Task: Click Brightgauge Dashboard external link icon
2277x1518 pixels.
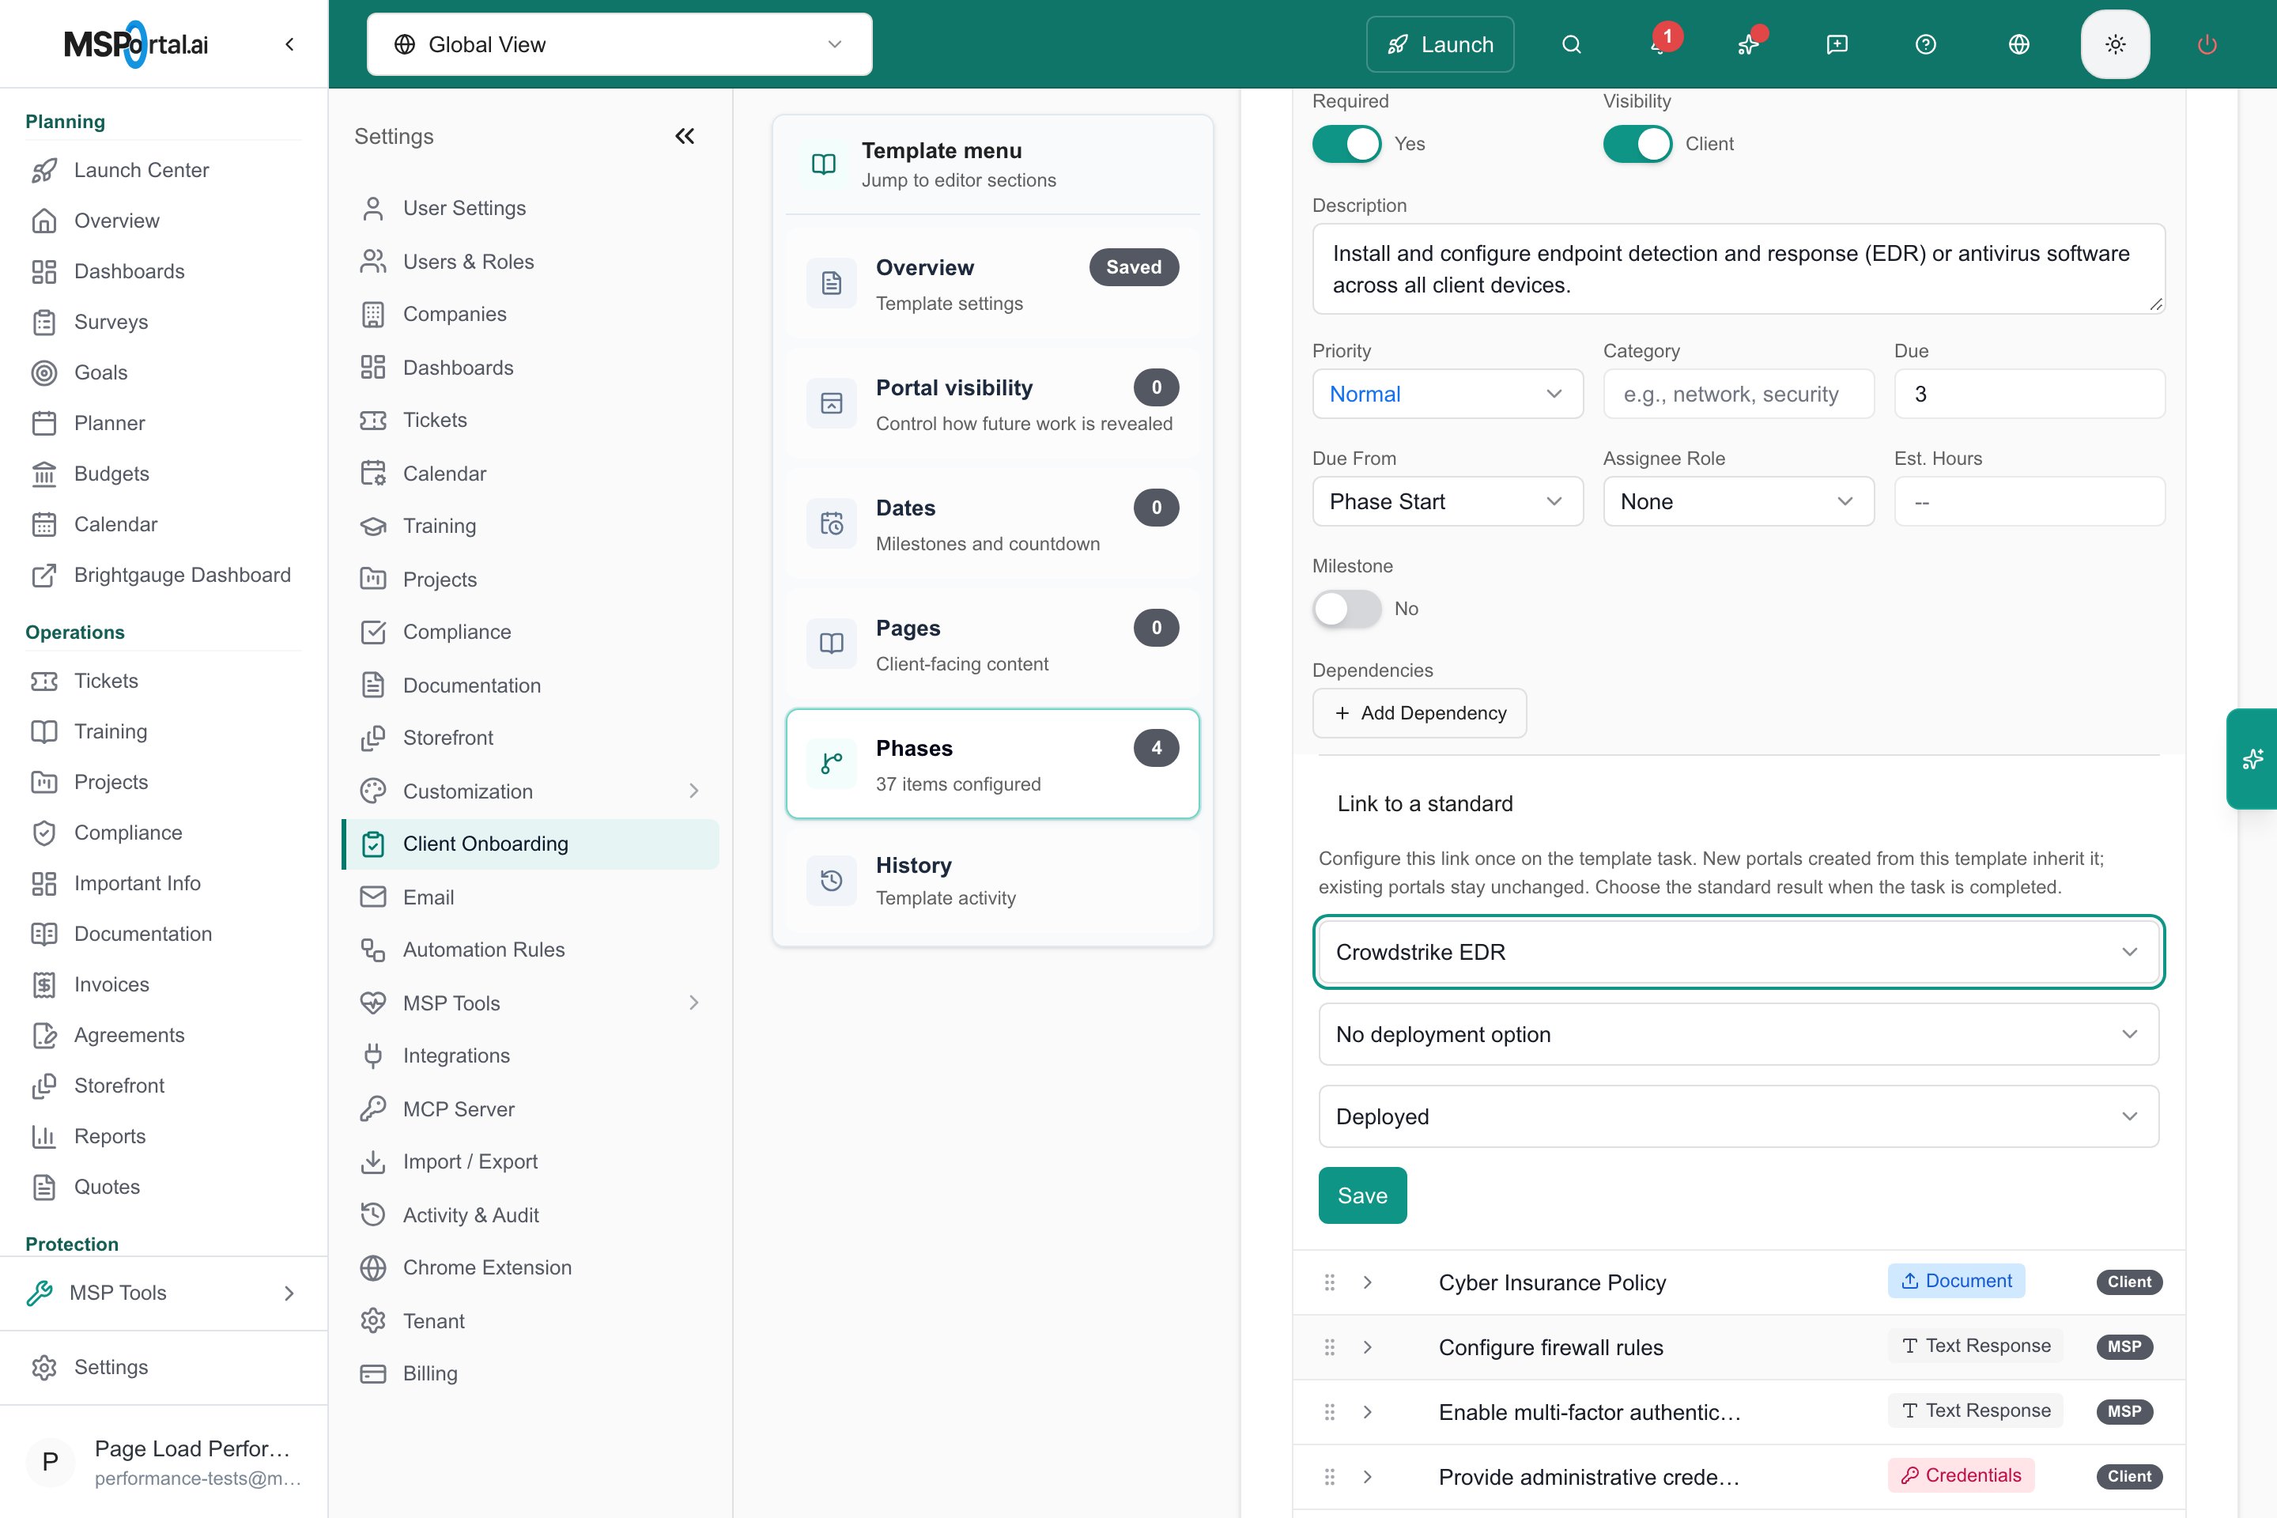Action: coord(44,575)
